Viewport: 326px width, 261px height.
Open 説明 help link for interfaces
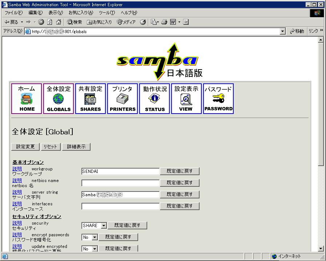17,204
